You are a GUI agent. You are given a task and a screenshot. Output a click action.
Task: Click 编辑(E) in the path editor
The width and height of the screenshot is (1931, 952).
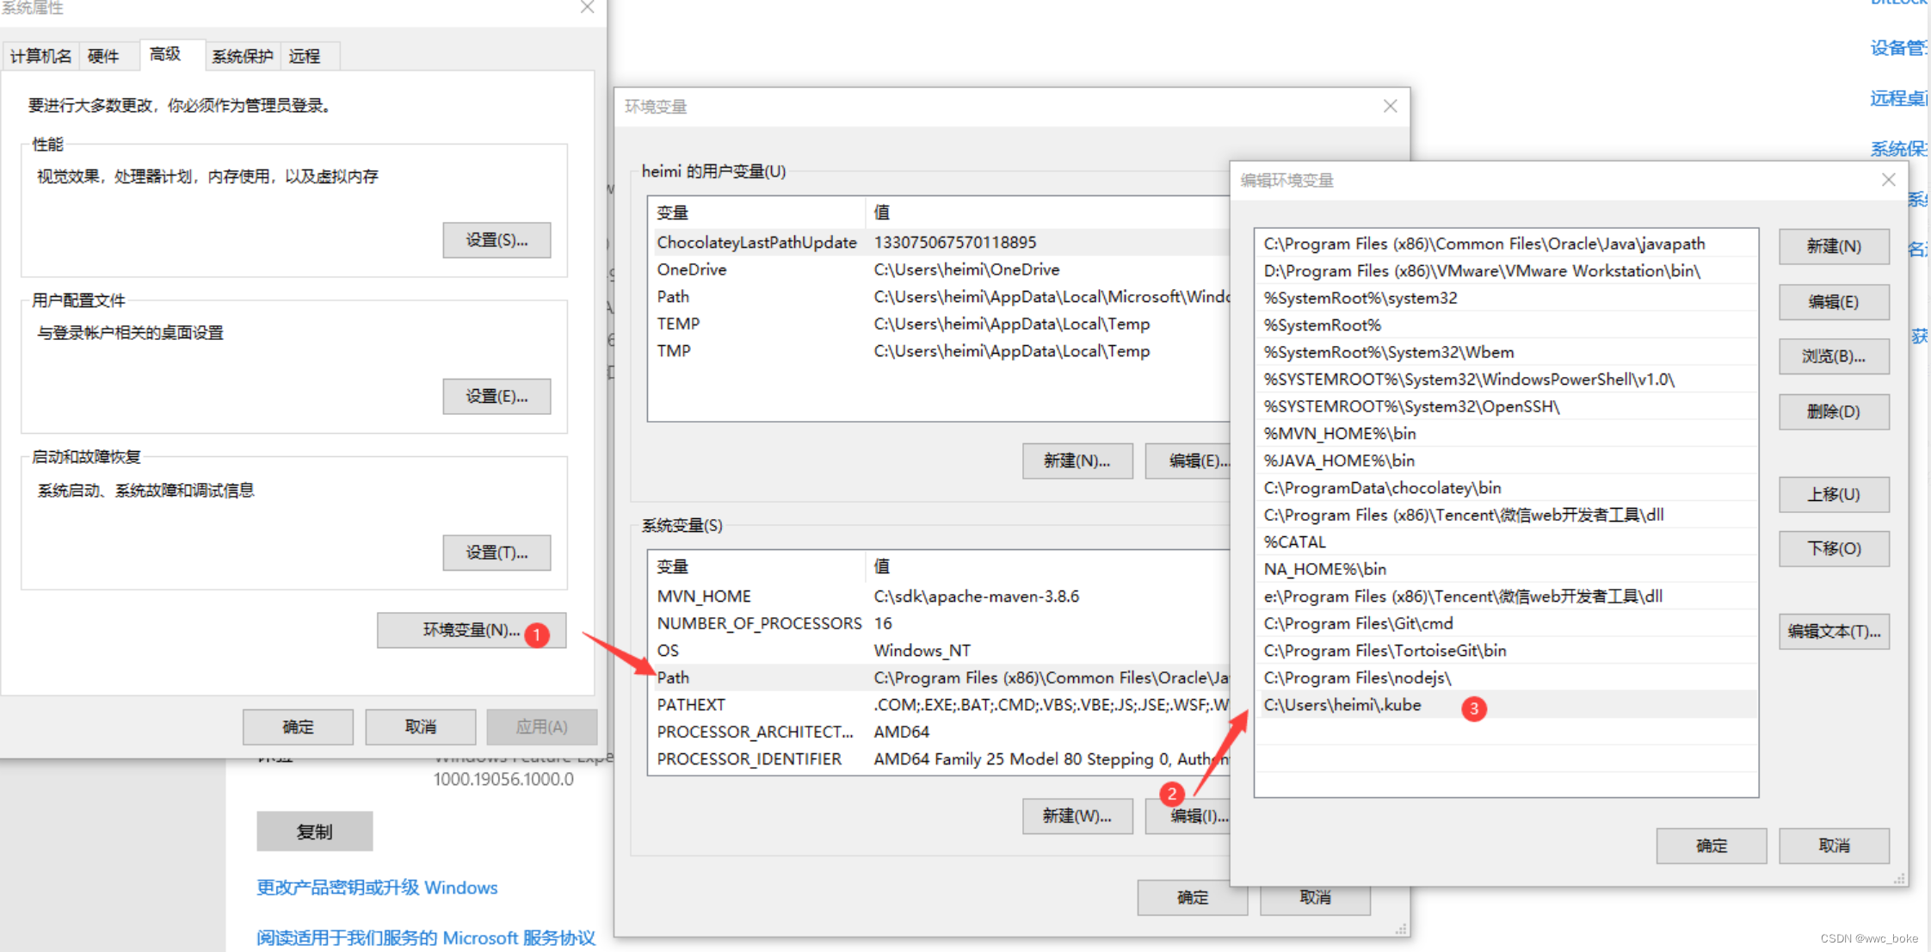click(x=1834, y=302)
